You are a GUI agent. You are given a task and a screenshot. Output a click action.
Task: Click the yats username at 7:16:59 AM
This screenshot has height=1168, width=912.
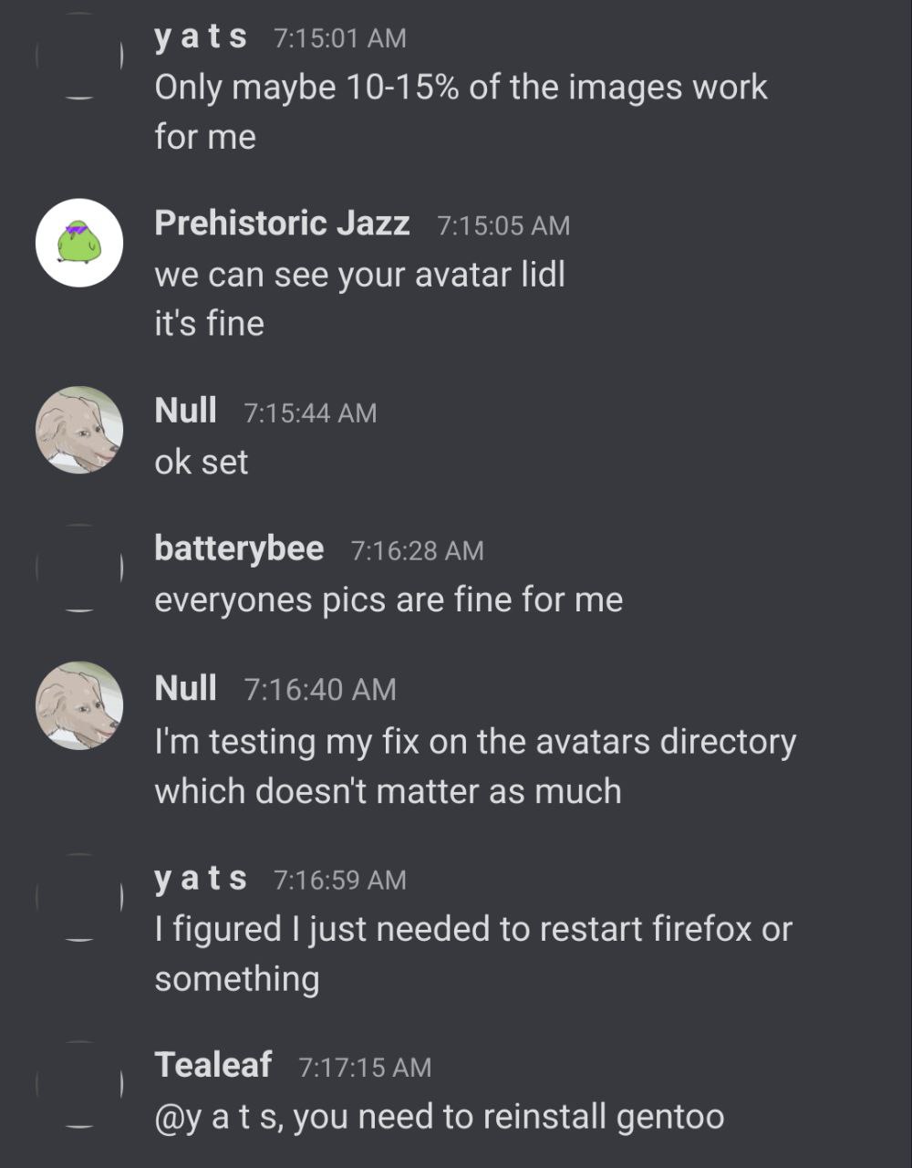(201, 878)
